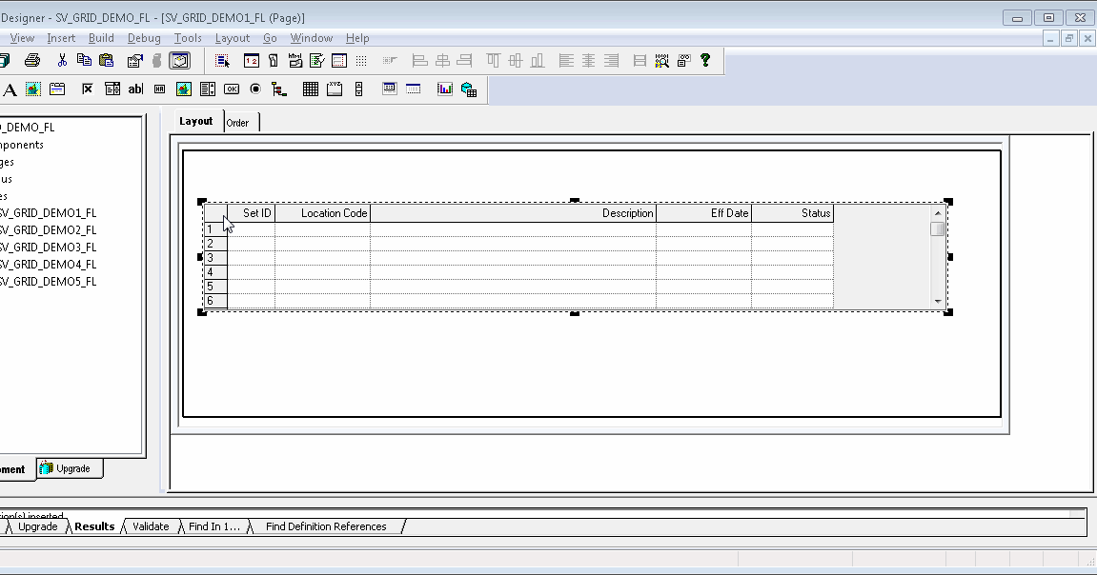Open the Insert menu
The width and height of the screenshot is (1097, 575).
(61, 38)
